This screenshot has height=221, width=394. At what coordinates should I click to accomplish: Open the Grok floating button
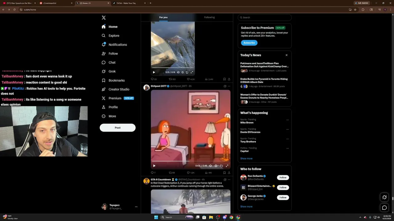click(x=384, y=197)
